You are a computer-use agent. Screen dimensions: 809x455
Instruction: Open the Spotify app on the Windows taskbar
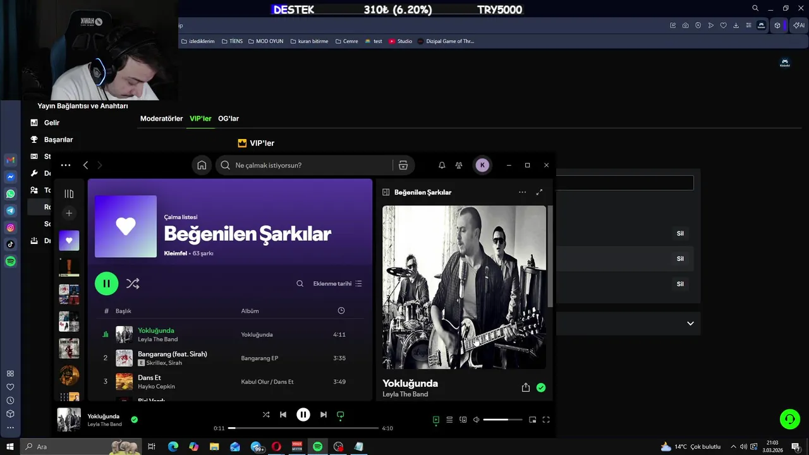pos(318,447)
